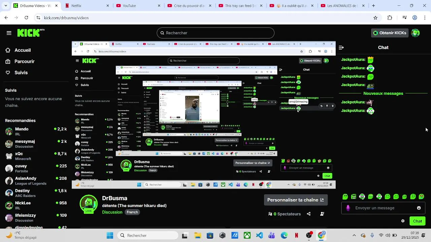Open the Windows Start menu
Viewport: 431px width, 242px height.
110,236
